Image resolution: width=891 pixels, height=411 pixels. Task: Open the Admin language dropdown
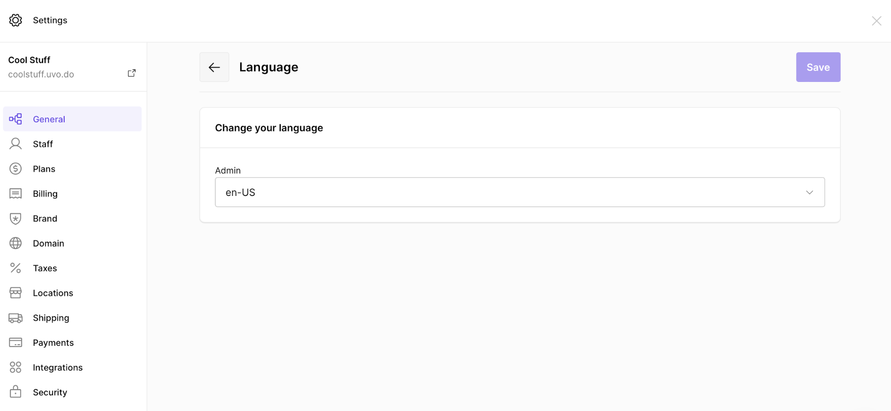pos(519,192)
